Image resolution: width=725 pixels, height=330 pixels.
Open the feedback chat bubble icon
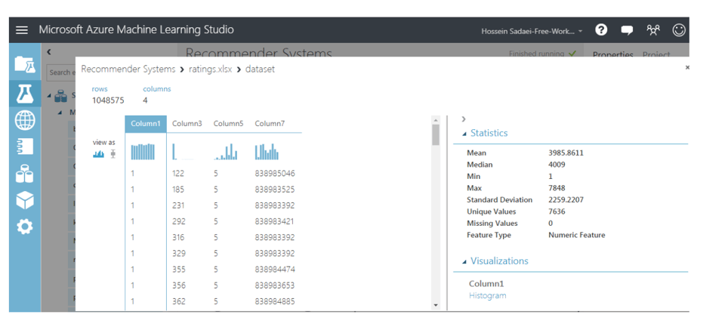(627, 30)
